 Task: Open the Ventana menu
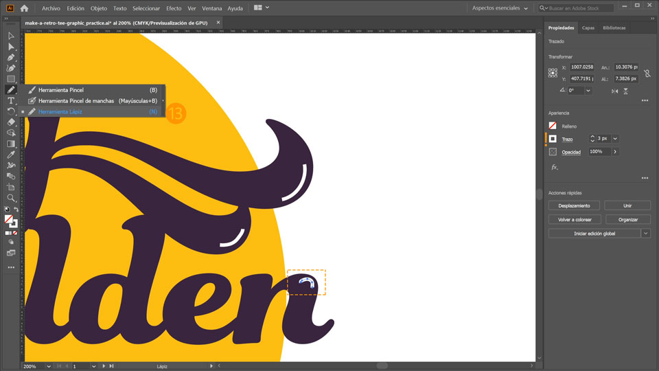click(212, 8)
